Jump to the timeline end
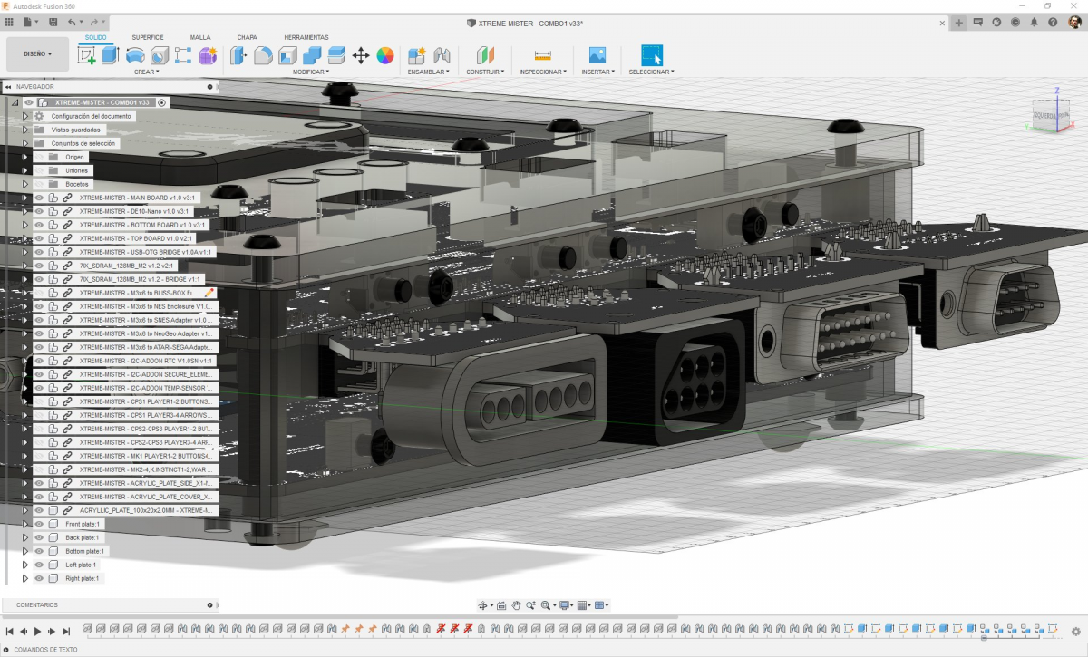Image resolution: width=1088 pixels, height=657 pixels. pos(66,631)
